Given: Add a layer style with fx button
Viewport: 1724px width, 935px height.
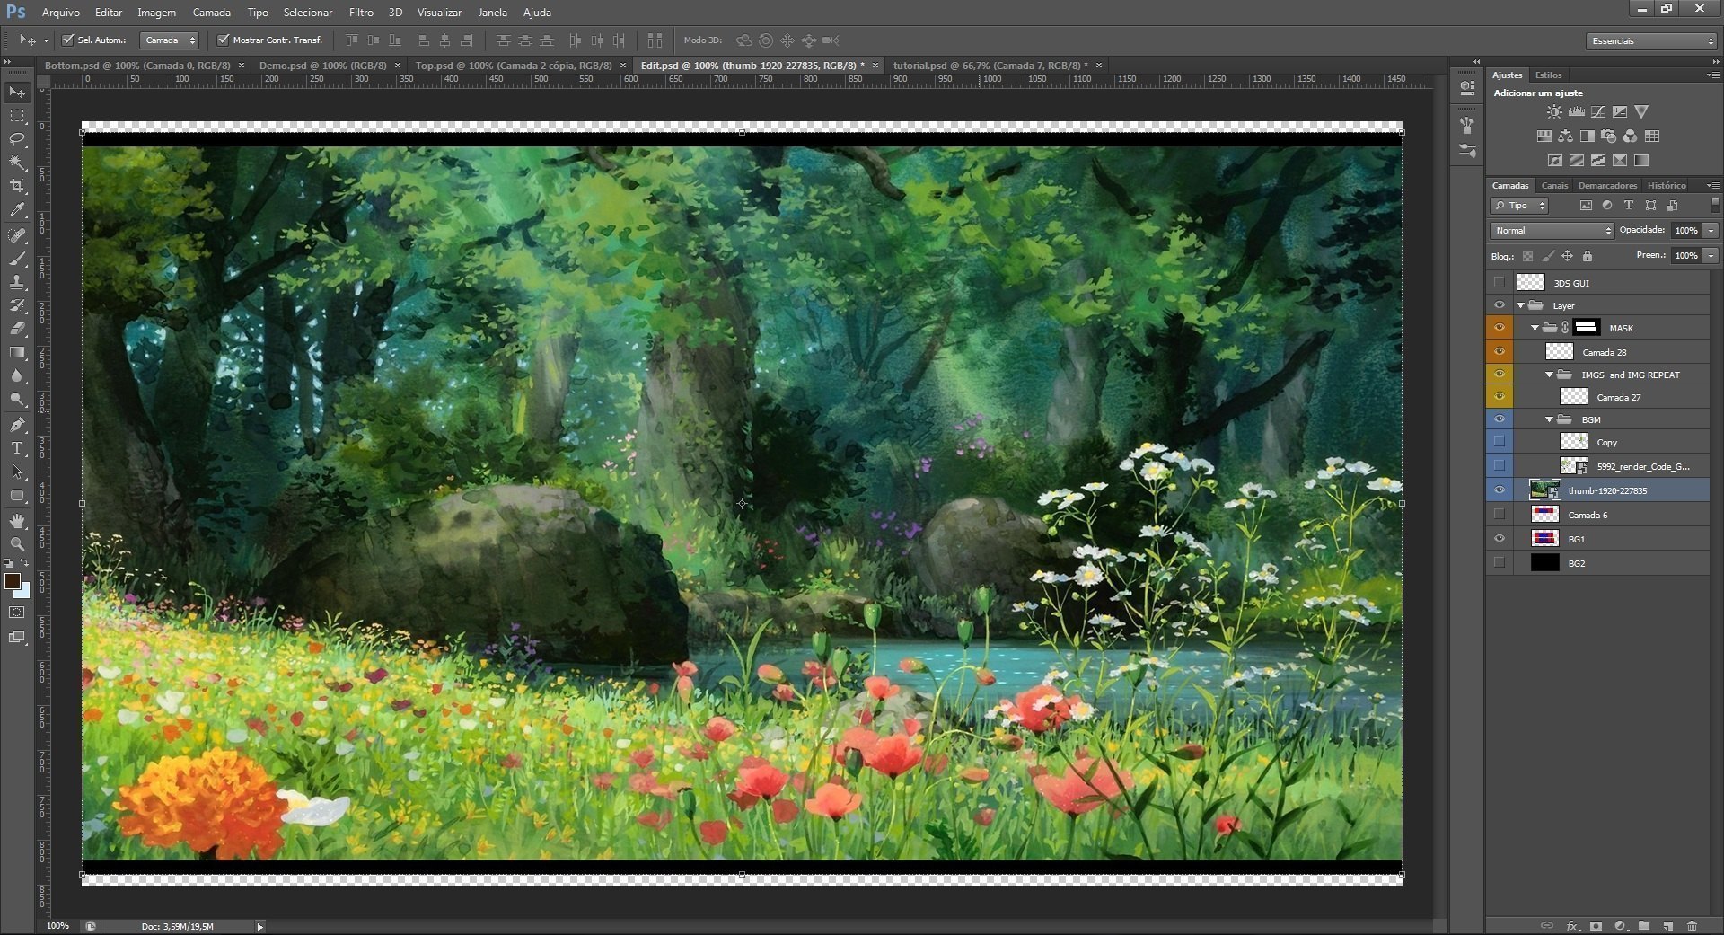Looking at the screenshot, I should click(x=1572, y=926).
